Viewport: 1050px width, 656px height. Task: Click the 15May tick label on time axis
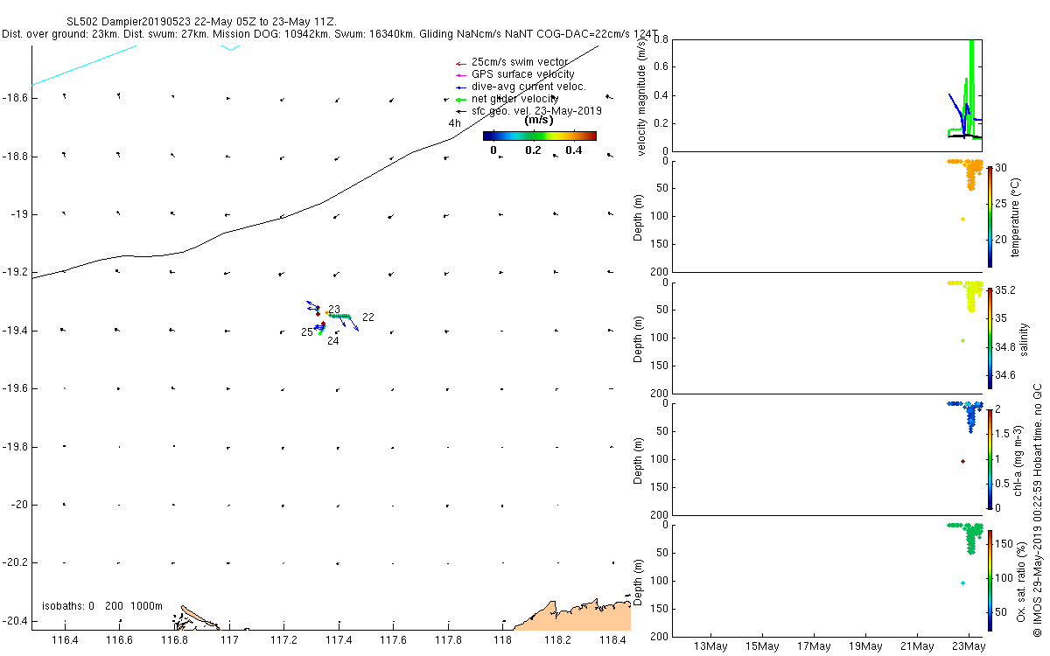click(x=761, y=646)
